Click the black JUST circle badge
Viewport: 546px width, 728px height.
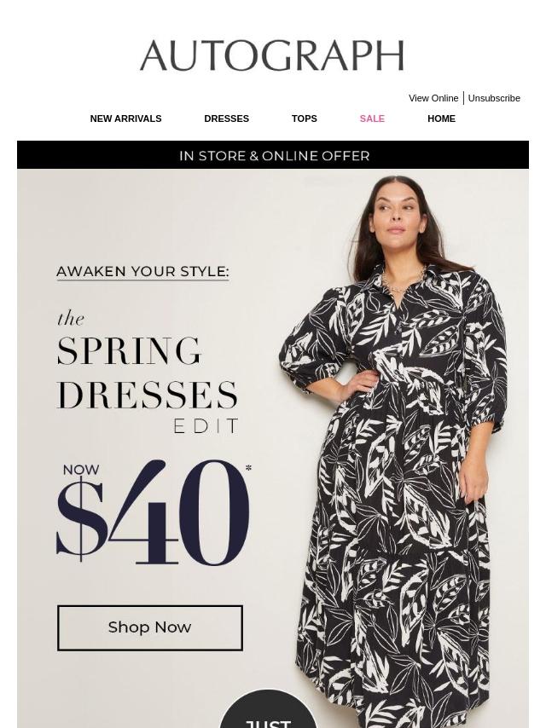(268, 708)
